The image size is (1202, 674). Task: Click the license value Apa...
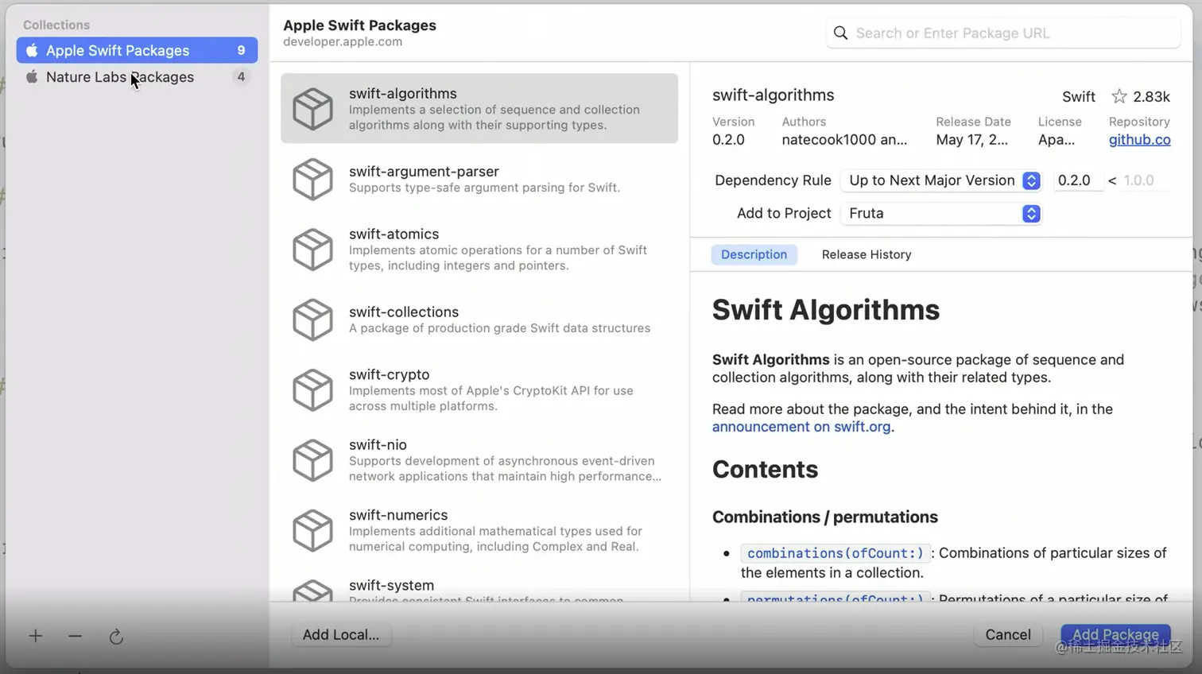tap(1057, 140)
